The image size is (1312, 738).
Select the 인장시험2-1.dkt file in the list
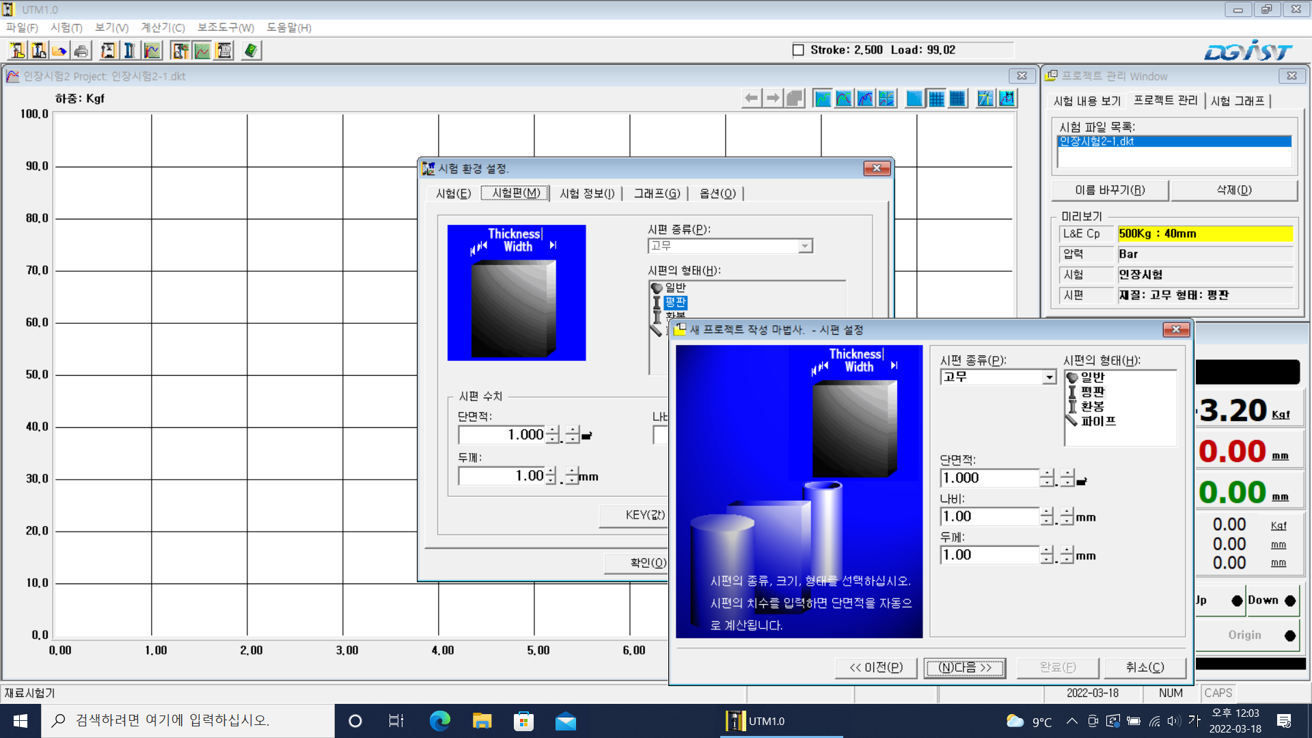tap(1174, 141)
